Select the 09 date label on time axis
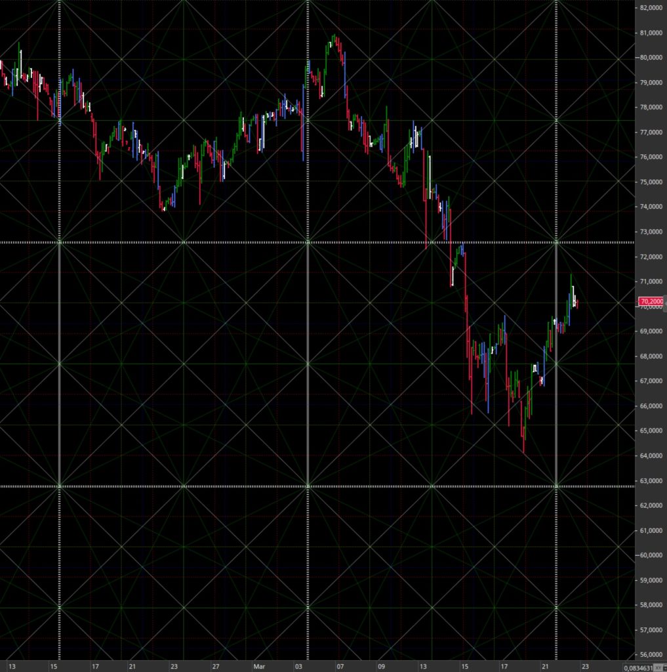Viewport: 667px width, 672px height. tap(381, 667)
